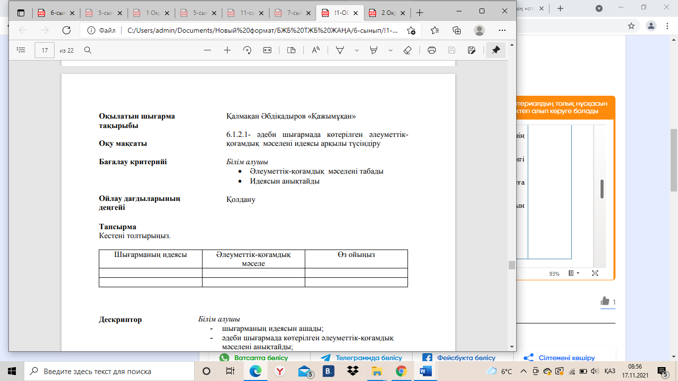Expand the Draw tool options arrow
Screen dimensions: 678x381
pyautogui.click(x=356, y=50)
